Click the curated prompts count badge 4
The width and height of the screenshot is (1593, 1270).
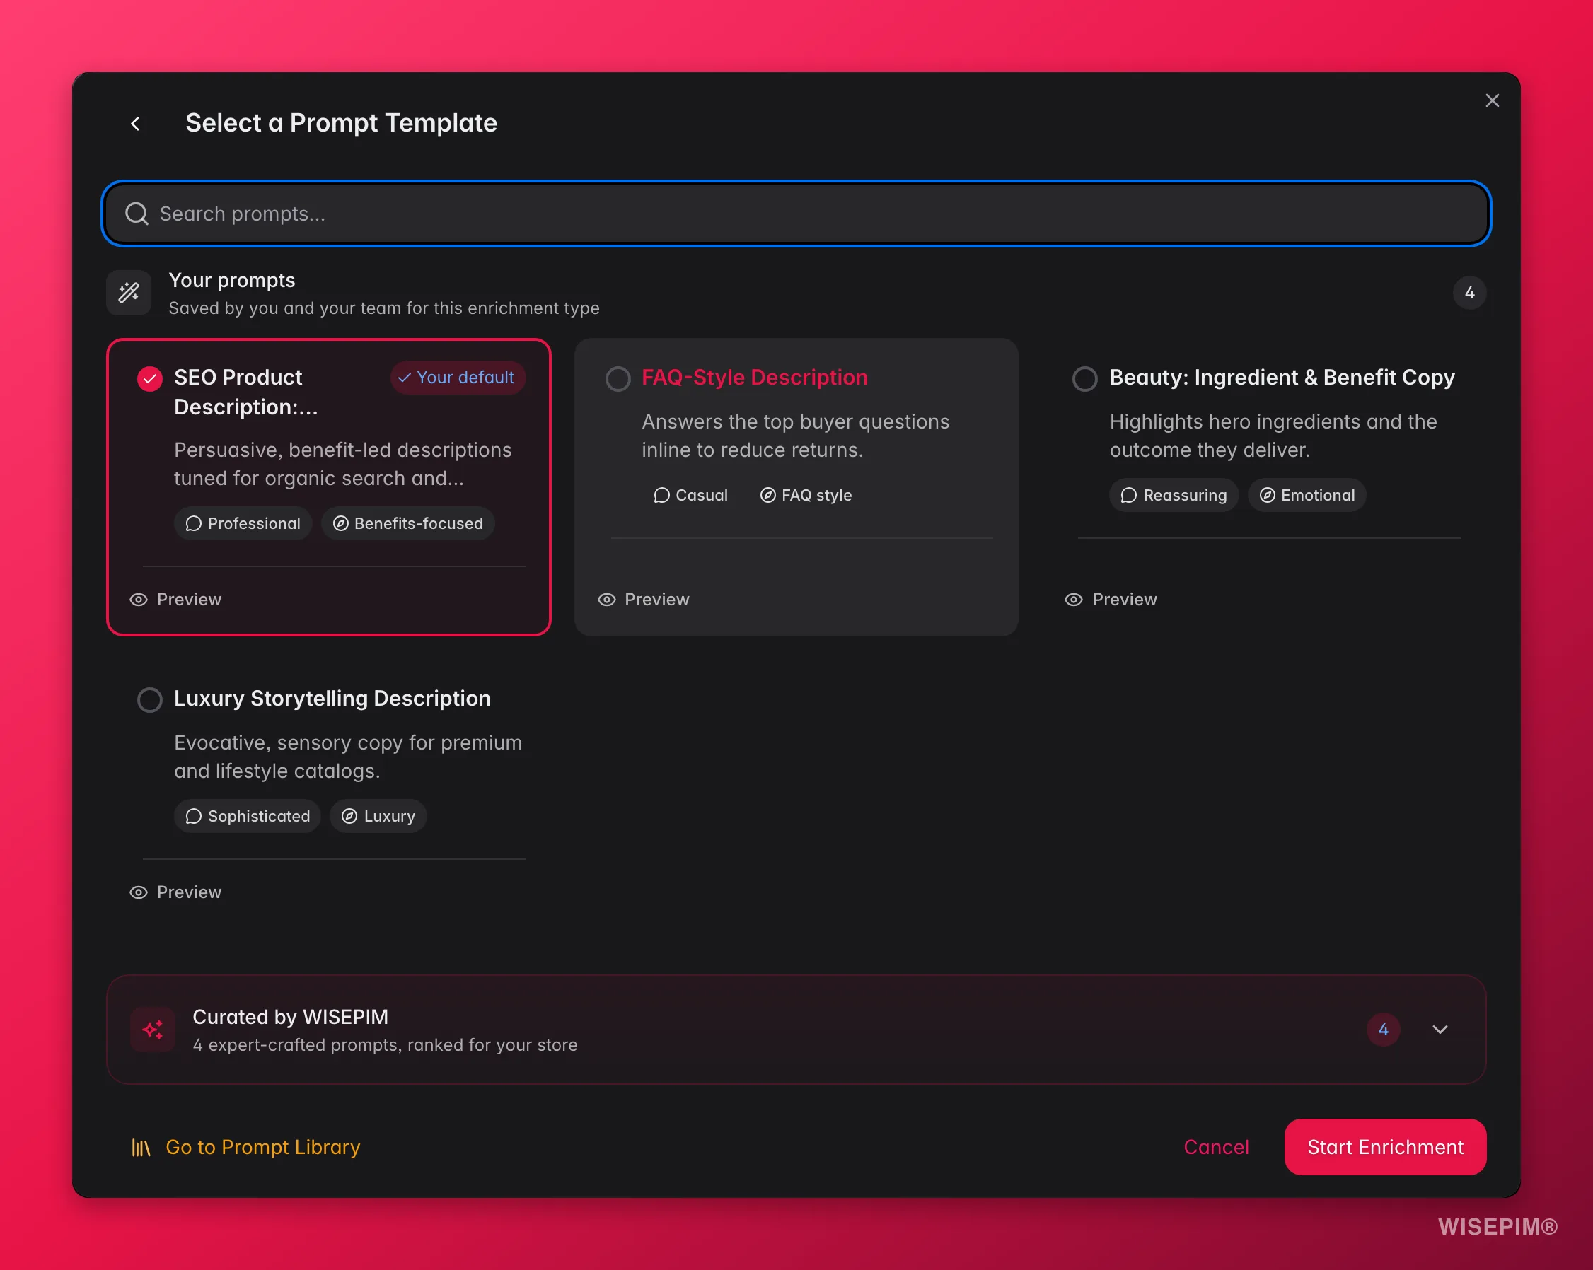(1383, 1029)
